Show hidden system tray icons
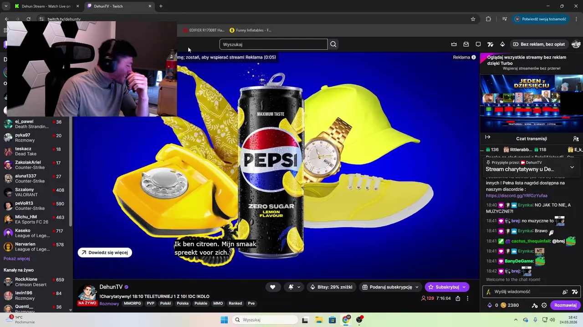583x327 pixels. [x=516, y=320]
